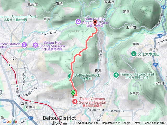Click the Xingyi Rd label
This screenshot has width=167, height=125.
click(101, 55)
